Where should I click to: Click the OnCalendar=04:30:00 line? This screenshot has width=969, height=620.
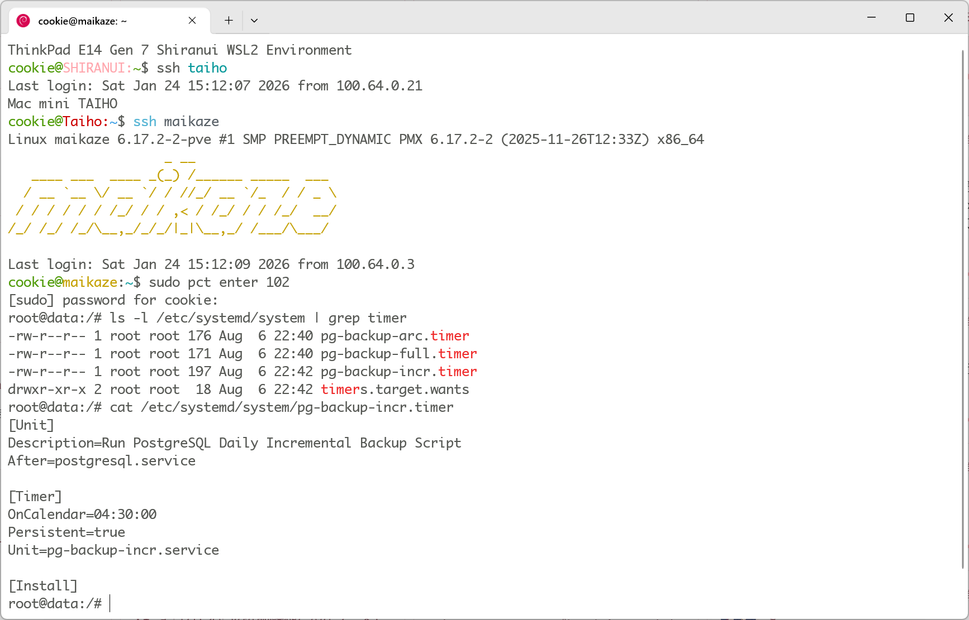82,515
